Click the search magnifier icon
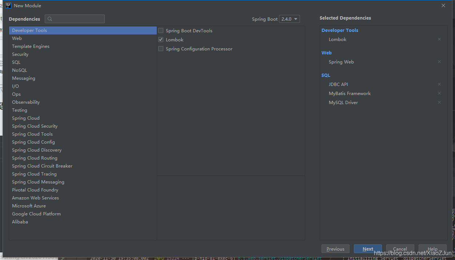The width and height of the screenshot is (455, 260). click(x=50, y=19)
